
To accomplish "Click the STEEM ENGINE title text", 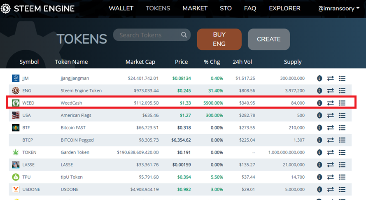I will pos(44,9).
